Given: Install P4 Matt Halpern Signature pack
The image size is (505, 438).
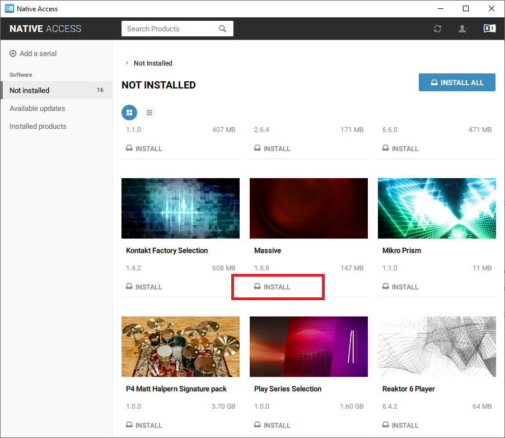Looking at the screenshot, I should click(144, 425).
